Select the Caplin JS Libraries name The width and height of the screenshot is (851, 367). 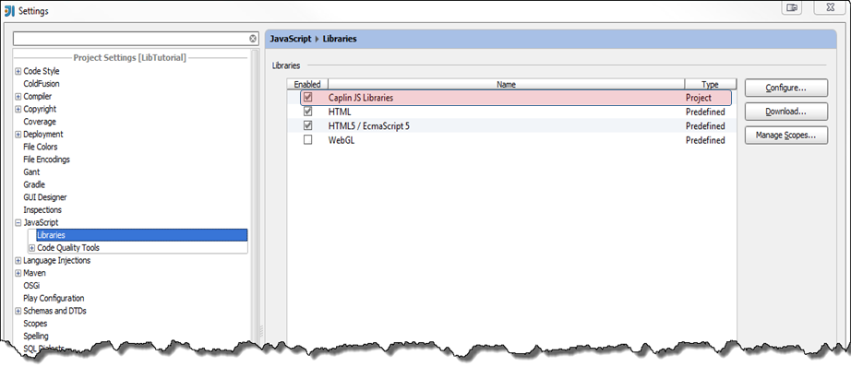(x=361, y=98)
